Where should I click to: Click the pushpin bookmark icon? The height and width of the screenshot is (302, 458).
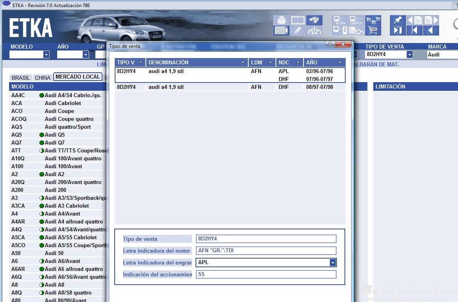pyautogui.click(x=398, y=20)
